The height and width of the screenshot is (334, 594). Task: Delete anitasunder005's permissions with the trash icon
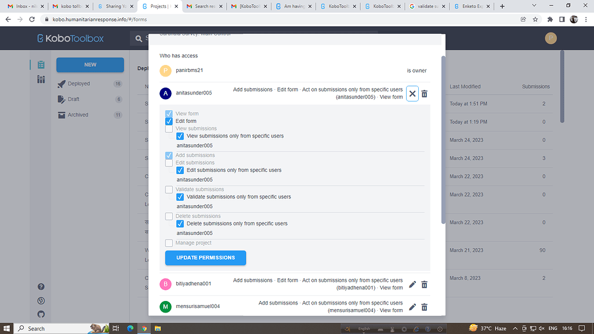point(424,93)
